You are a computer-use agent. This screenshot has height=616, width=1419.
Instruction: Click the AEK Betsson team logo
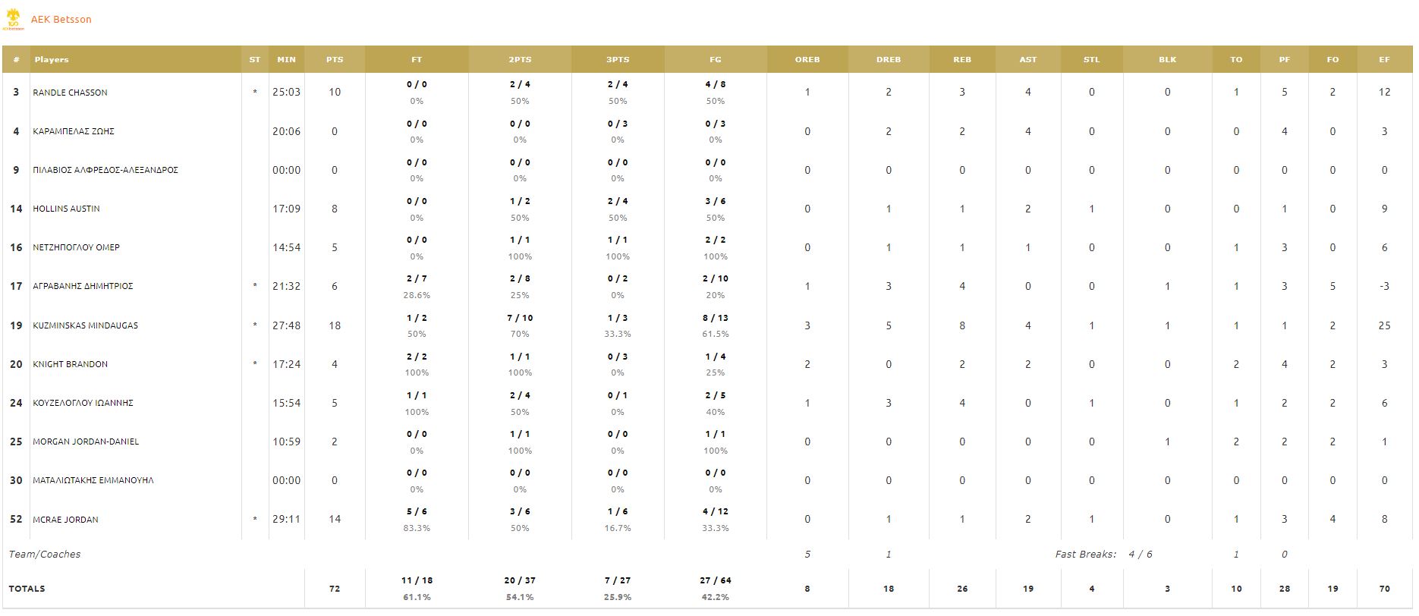click(14, 20)
